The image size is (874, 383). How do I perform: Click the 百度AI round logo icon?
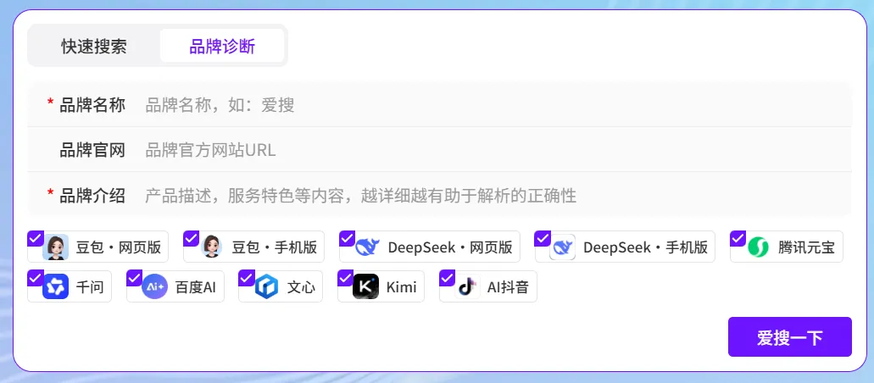(155, 287)
